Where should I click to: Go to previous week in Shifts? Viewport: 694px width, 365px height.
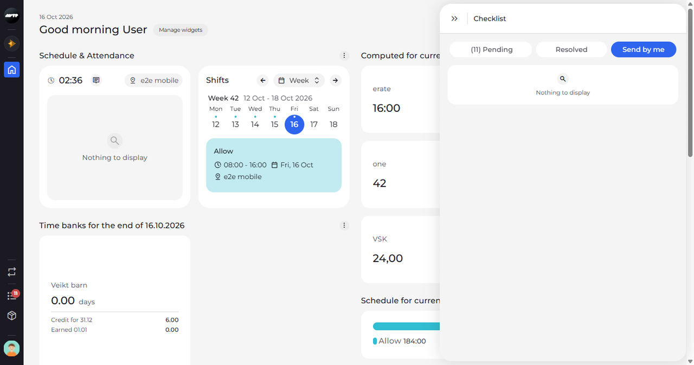263,80
